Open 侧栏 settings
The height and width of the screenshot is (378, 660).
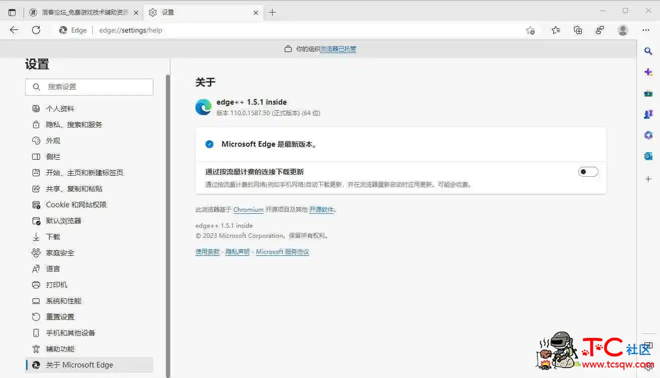click(x=89, y=157)
